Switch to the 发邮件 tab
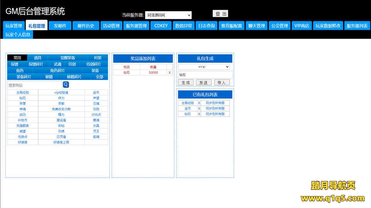Viewport: 371px width, 208px height. pyautogui.click(x=60, y=26)
